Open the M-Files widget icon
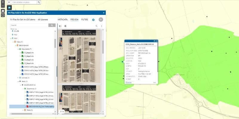The height and width of the screenshot is (119, 239). [x=10, y=8]
